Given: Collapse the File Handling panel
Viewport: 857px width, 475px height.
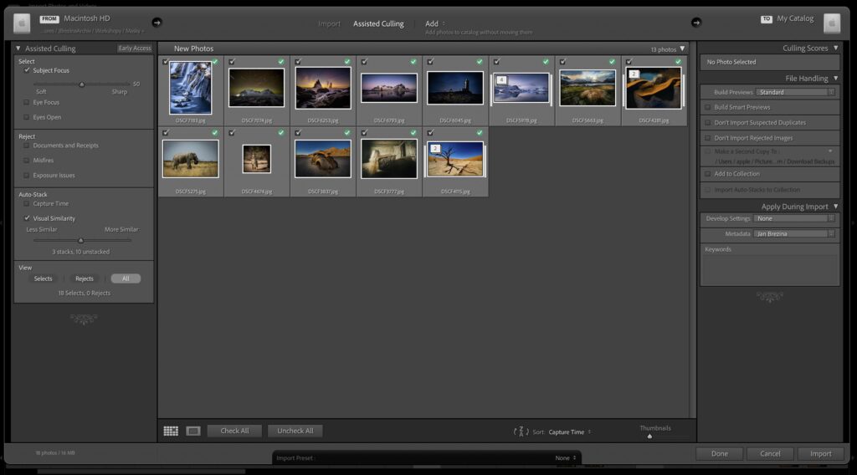Looking at the screenshot, I should [836, 78].
